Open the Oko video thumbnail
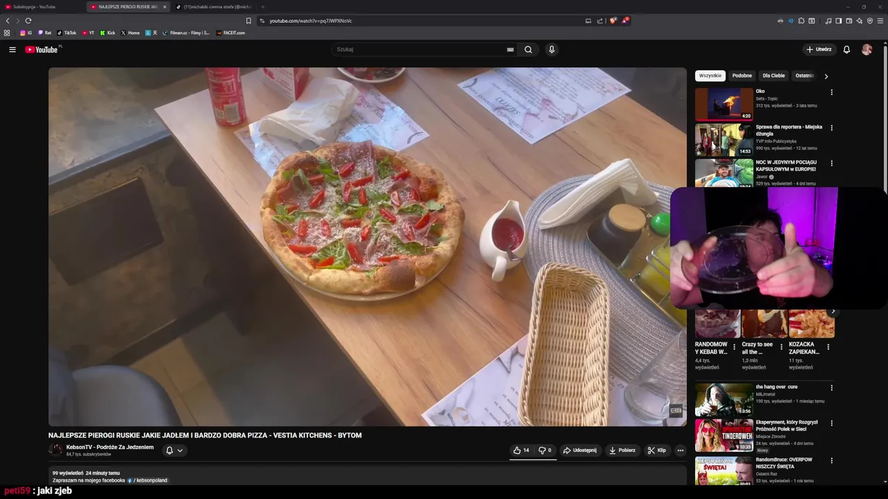Screen dimensions: 888x499 724,104
